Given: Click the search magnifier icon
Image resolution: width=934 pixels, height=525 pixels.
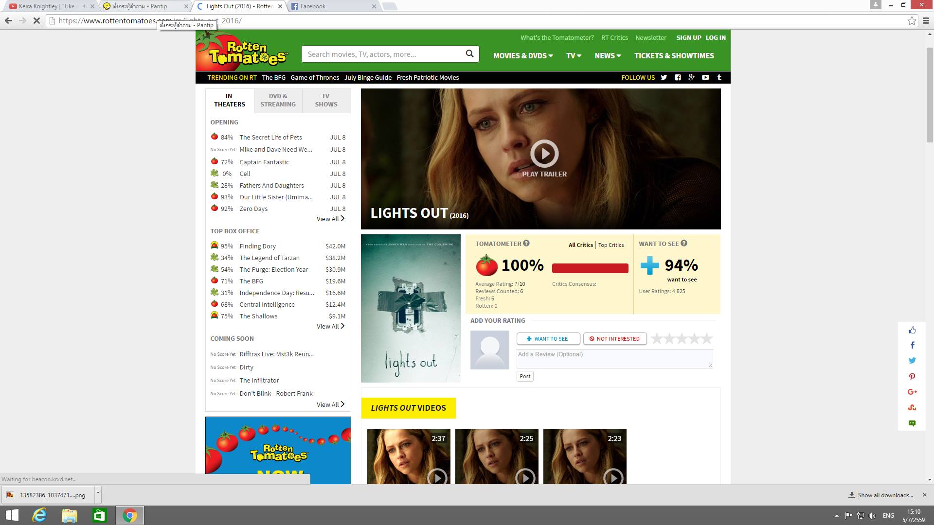Looking at the screenshot, I should (x=469, y=54).
